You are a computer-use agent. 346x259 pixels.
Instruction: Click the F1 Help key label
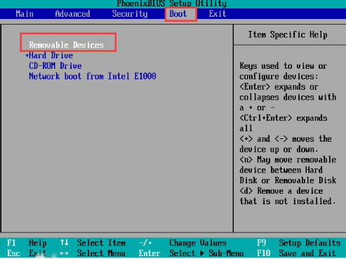click(27, 243)
